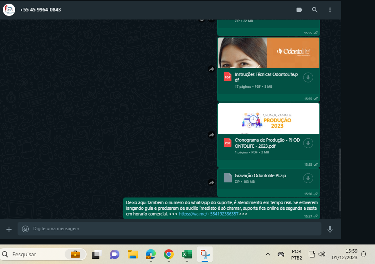This screenshot has width=375, height=264.
Task: Open Excel from the taskbar
Action: coord(187,254)
